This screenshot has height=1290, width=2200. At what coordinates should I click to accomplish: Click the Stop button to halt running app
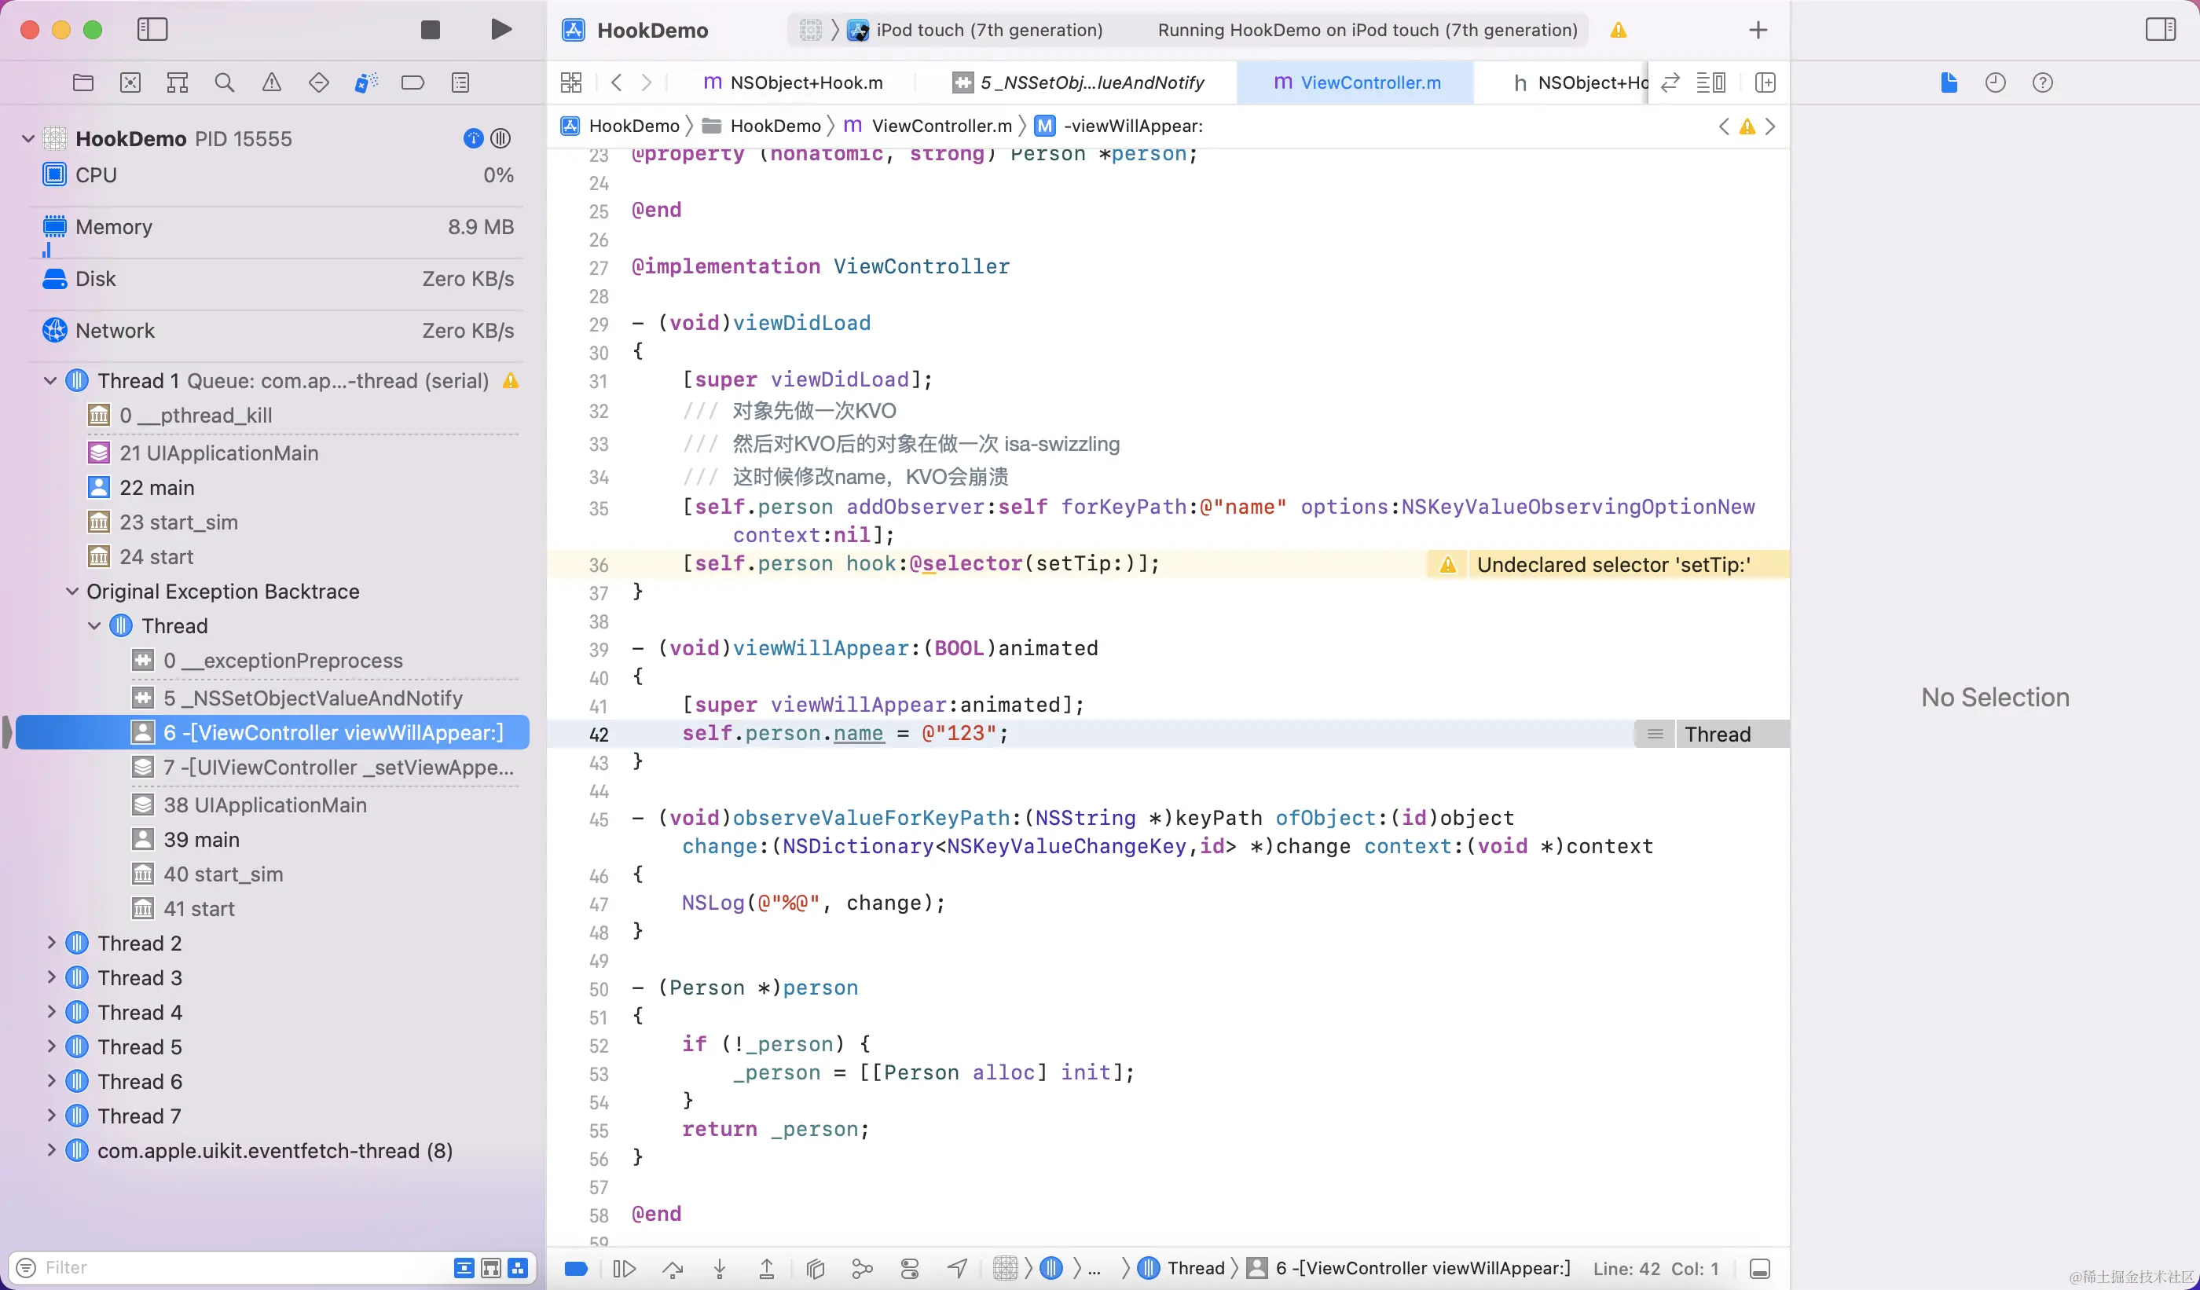click(430, 30)
